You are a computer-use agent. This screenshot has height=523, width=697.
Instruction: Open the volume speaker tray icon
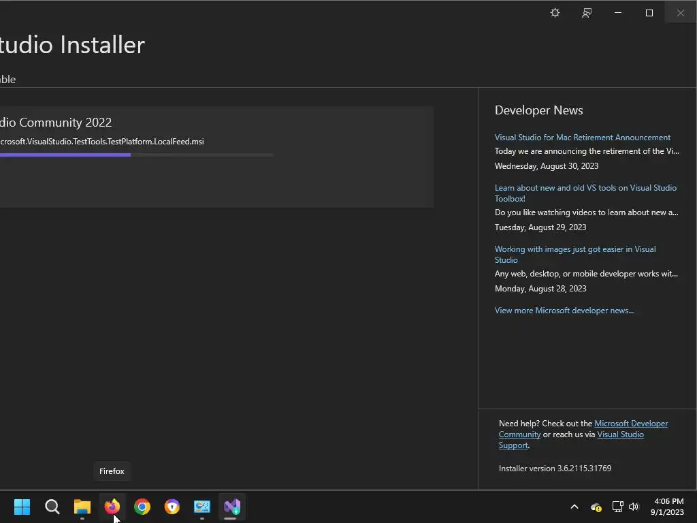point(634,507)
